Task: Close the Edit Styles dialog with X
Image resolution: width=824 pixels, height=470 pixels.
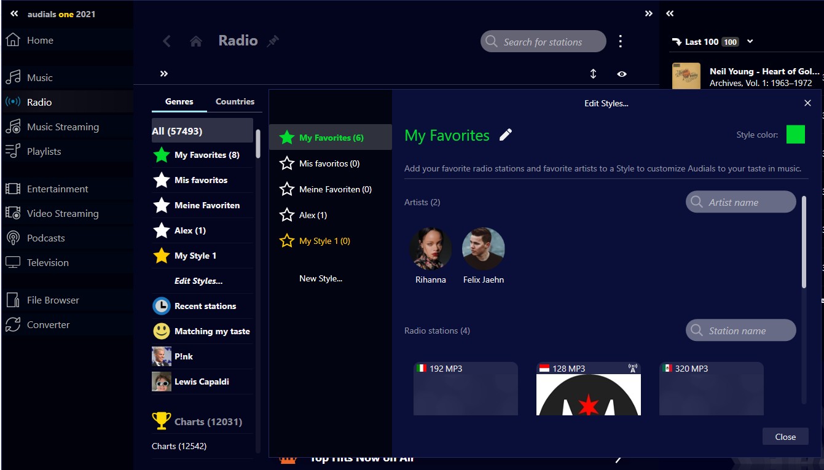Action: point(808,103)
